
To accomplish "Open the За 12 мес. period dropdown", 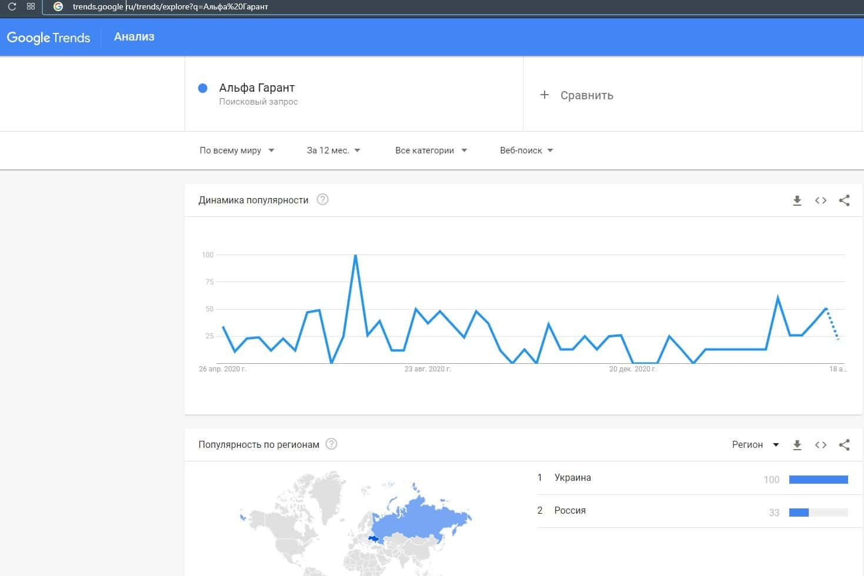I will [333, 150].
